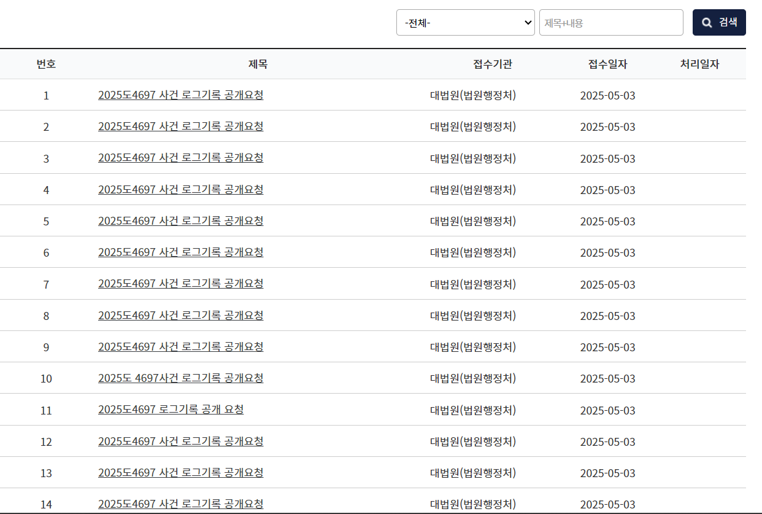
Task: Open the title link in row 9
Action: pyautogui.click(x=180, y=347)
